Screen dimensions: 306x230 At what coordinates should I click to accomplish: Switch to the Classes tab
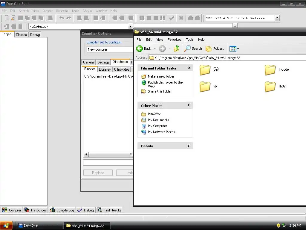21,35
